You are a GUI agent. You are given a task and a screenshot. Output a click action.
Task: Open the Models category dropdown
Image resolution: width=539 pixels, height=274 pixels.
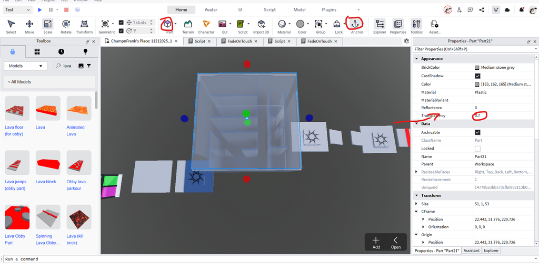click(25, 66)
